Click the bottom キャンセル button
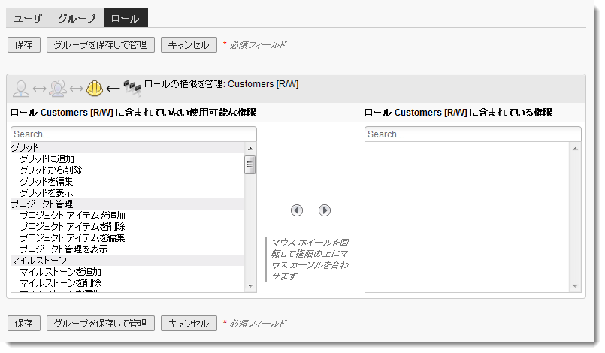This screenshot has height=353, width=605. pos(189,323)
